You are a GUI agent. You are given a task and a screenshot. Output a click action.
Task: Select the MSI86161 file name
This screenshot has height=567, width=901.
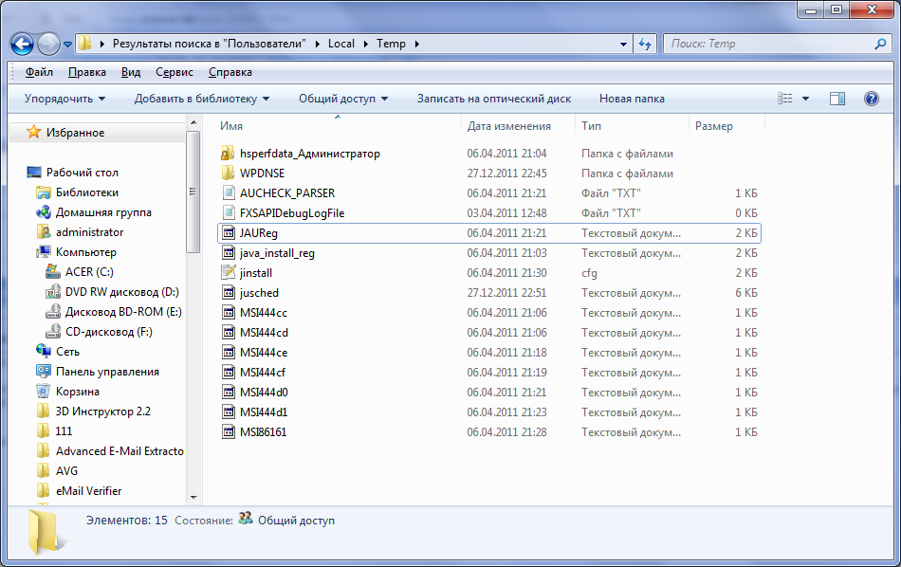[x=263, y=432]
